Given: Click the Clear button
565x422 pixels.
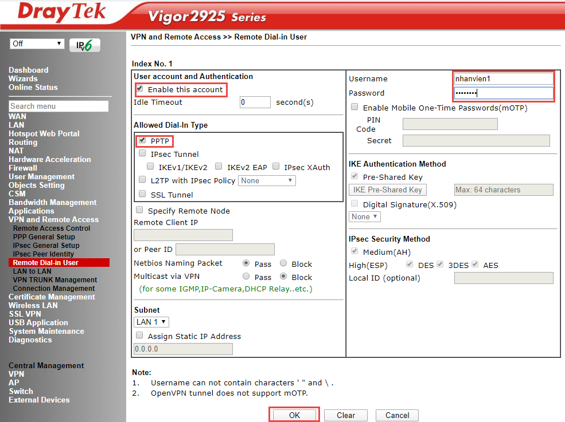Looking at the screenshot, I should [346, 415].
